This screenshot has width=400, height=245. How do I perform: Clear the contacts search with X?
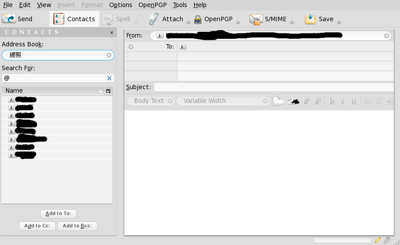pos(109,78)
